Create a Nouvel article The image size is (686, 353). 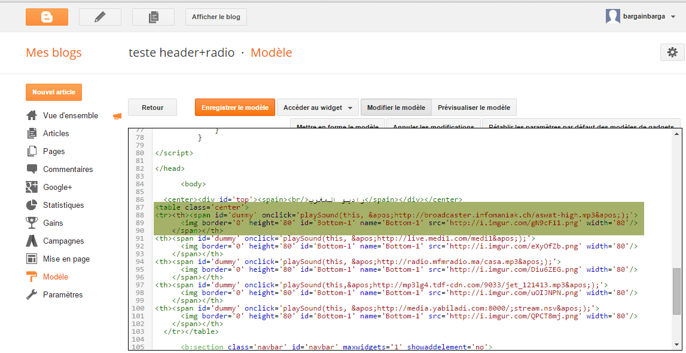tap(54, 92)
